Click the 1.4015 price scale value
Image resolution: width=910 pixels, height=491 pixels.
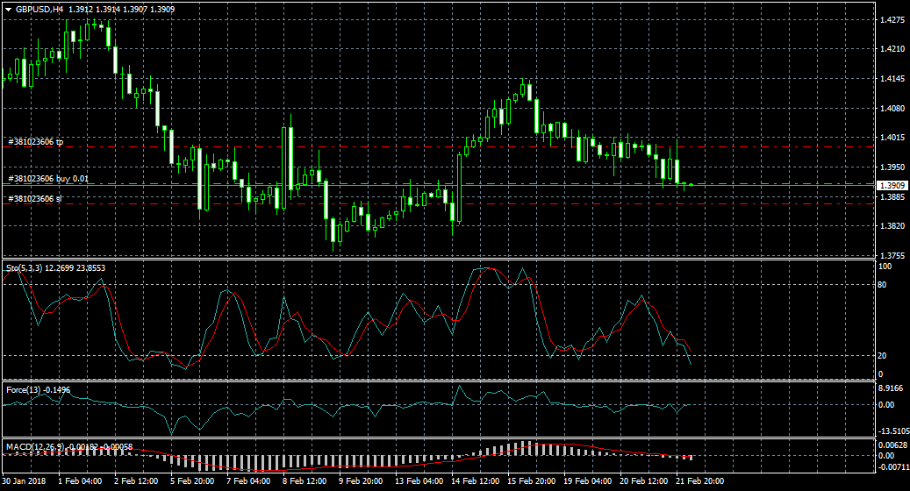[x=892, y=138]
